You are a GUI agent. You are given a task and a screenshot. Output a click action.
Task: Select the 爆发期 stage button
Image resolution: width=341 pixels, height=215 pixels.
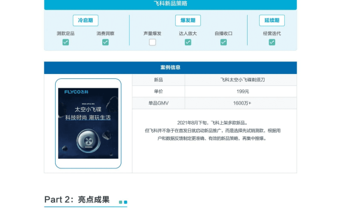pyautogui.click(x=188, y=20)
